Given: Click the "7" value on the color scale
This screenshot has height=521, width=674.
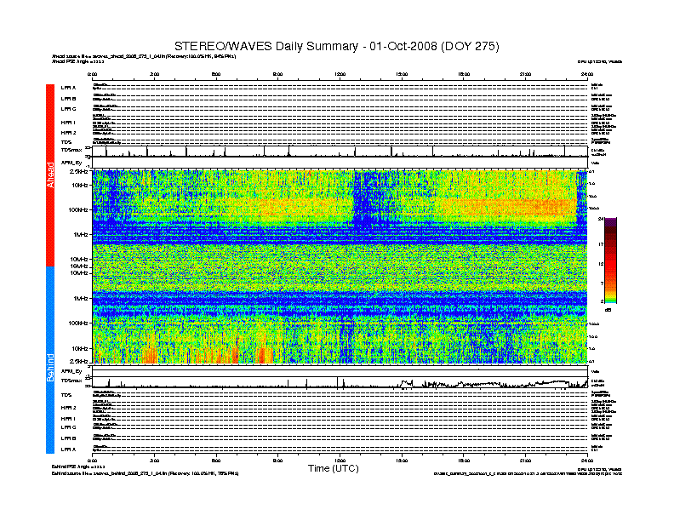Looking at the screenshot, I should tap(602, 283).
